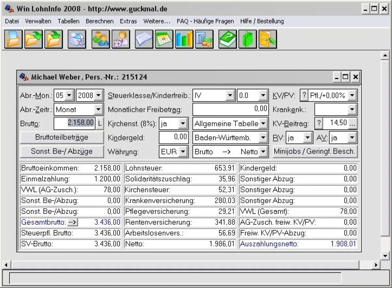Open Minijobs / Geringf. Besch. settings
The height and width of the screenshot is (288, 392).
pyautogui.click(x=315, y=151)
